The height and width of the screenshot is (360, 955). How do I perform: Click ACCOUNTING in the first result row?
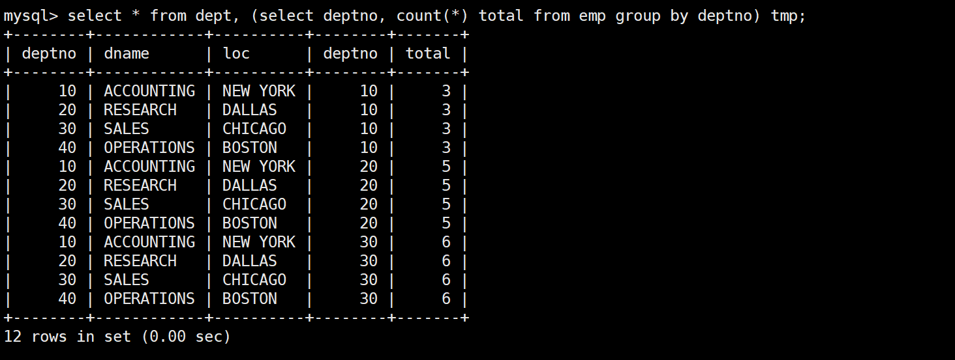click(149, 91)
